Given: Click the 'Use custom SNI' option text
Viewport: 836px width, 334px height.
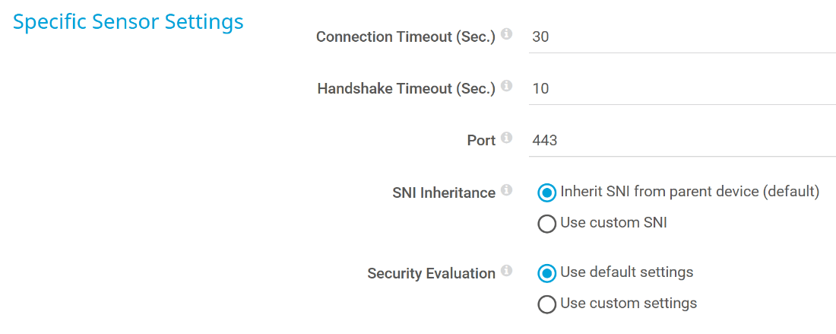Looking at the screenshot, I should (x=613, y=223).
